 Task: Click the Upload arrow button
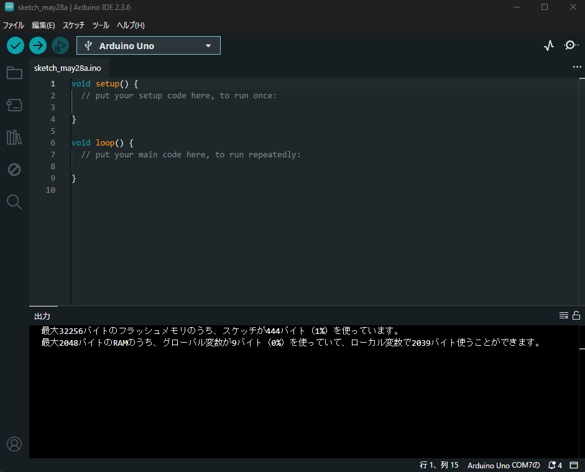point(38,45)
